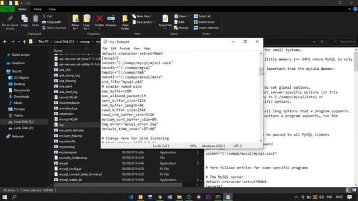The height and width of the screenshot is (201, 358).
Task: Open the ribbon Open dropdown
Action: coord(182,16)
